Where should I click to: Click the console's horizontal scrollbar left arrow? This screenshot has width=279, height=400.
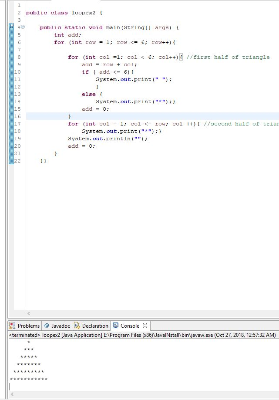click(12, 394)
